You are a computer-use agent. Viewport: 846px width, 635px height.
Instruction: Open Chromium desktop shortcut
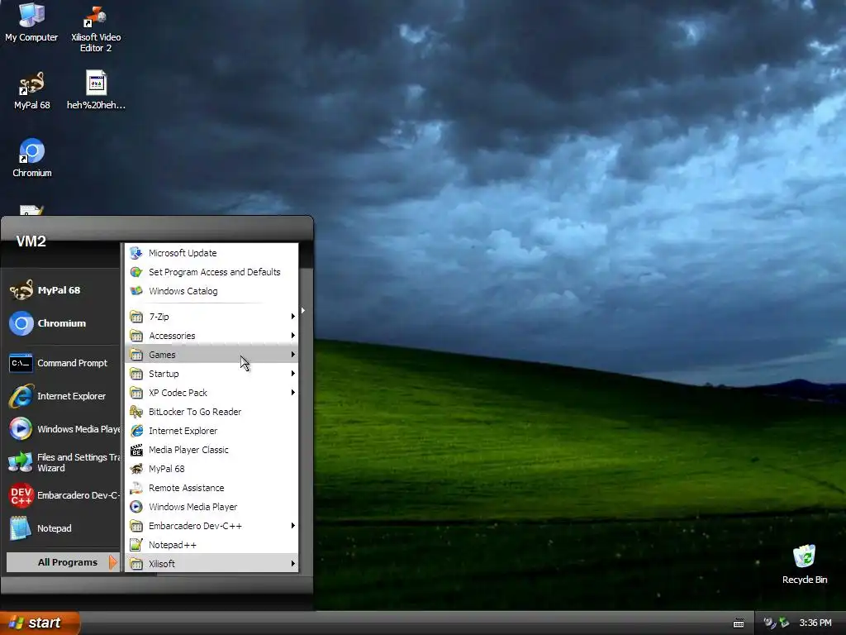tap(32, 158)
